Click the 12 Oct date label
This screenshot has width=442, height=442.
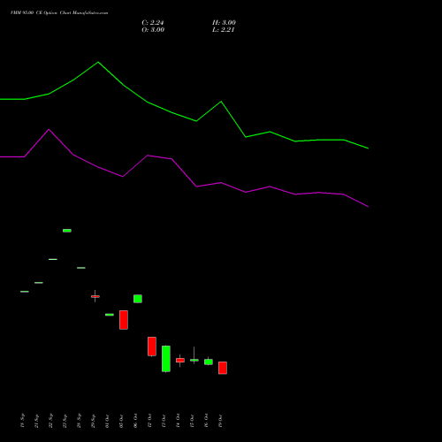click(149, 421)
